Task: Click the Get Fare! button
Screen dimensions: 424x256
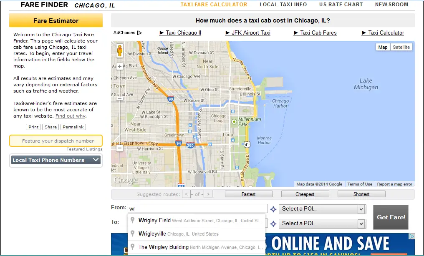Action: [x=391, y=217]
